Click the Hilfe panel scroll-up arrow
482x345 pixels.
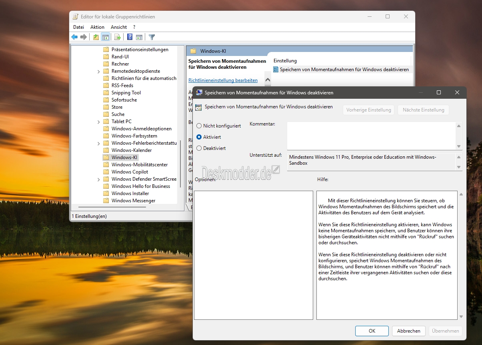[x=461, y=195]
